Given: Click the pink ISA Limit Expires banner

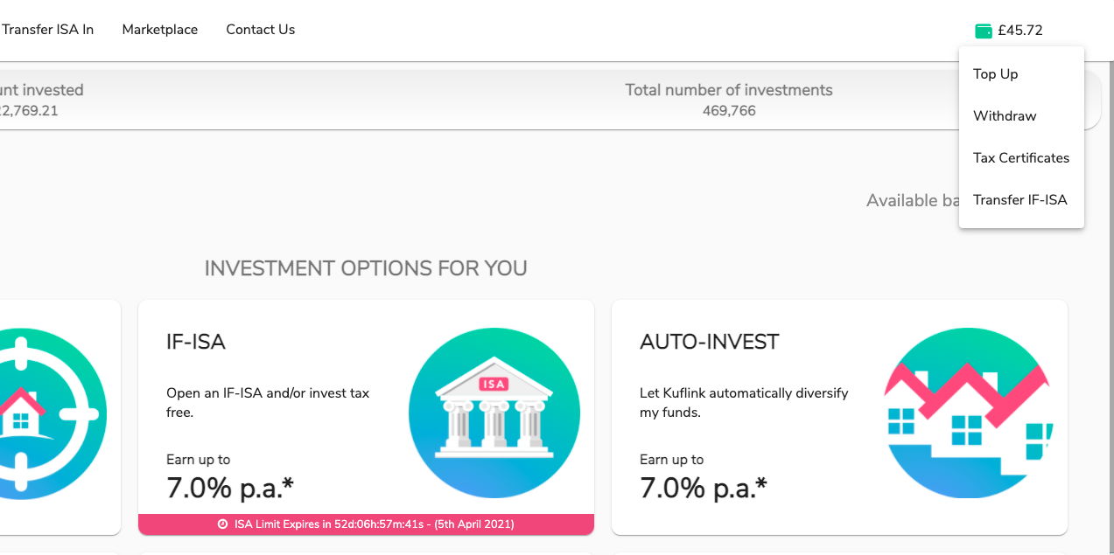Looking at the screenshot, I should point(366,524).
